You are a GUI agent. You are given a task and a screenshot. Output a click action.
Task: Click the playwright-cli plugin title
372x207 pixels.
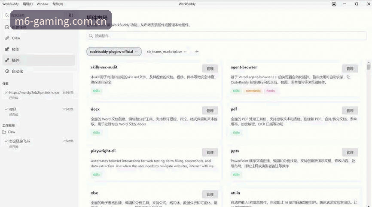pyautogui.click(x=103, y=151)
